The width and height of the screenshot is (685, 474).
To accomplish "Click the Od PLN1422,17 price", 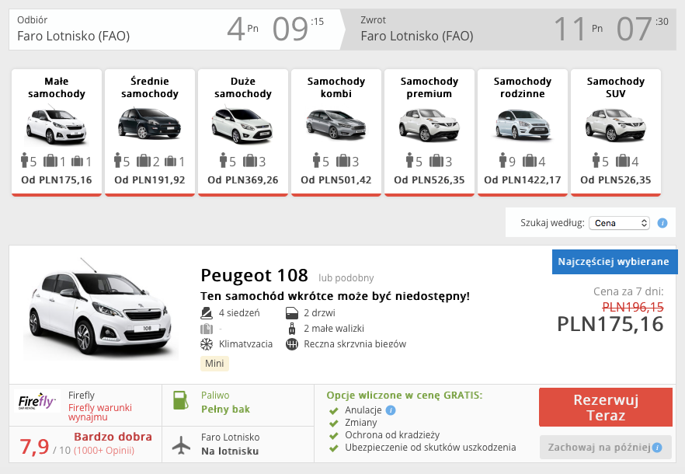I will pos(523,180).
